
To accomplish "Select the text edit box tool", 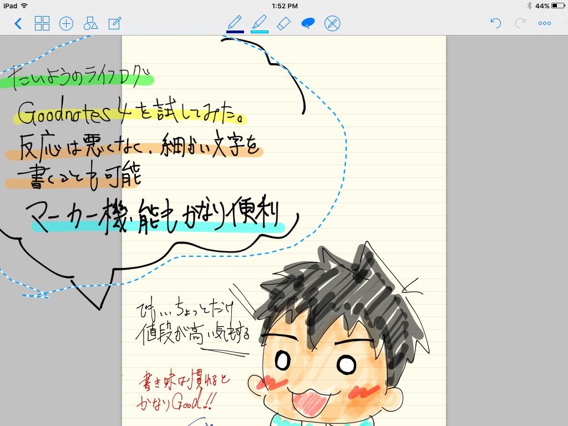I will pyautogui.click(x=115, y=23).
